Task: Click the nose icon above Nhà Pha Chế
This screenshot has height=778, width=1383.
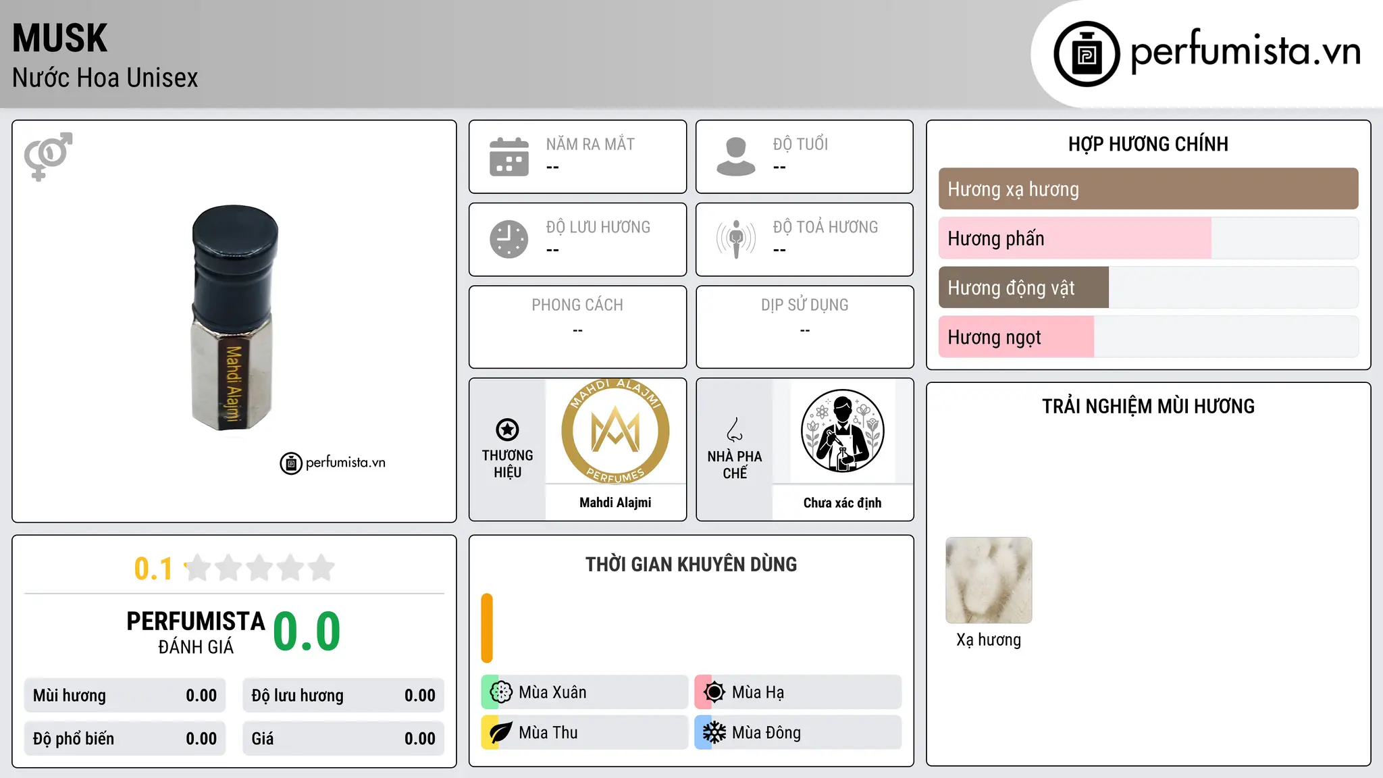Action: [735, 430]
